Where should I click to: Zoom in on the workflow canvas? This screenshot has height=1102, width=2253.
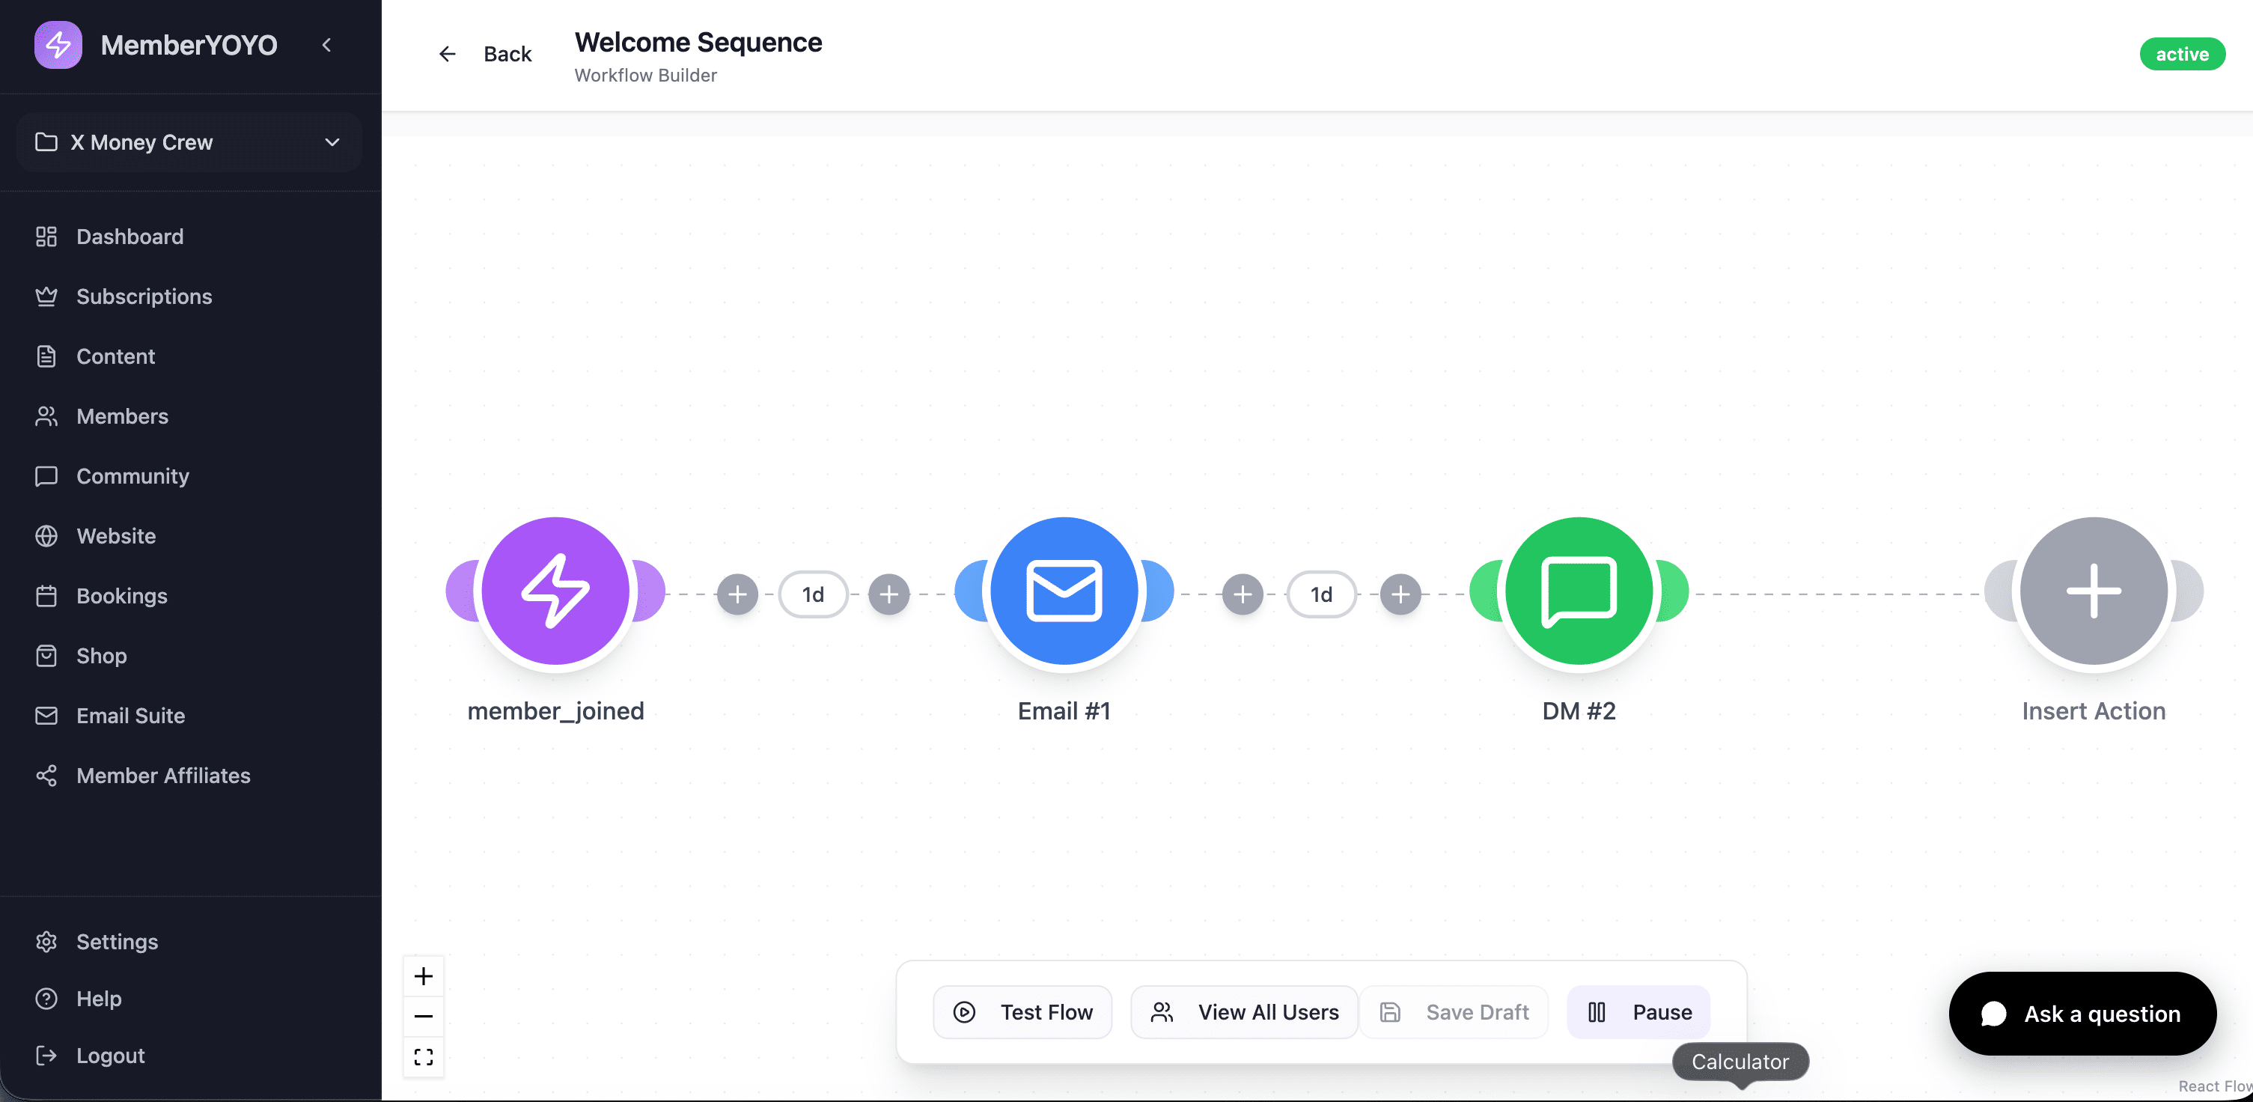pyautogui.click(x=424, y=975)
